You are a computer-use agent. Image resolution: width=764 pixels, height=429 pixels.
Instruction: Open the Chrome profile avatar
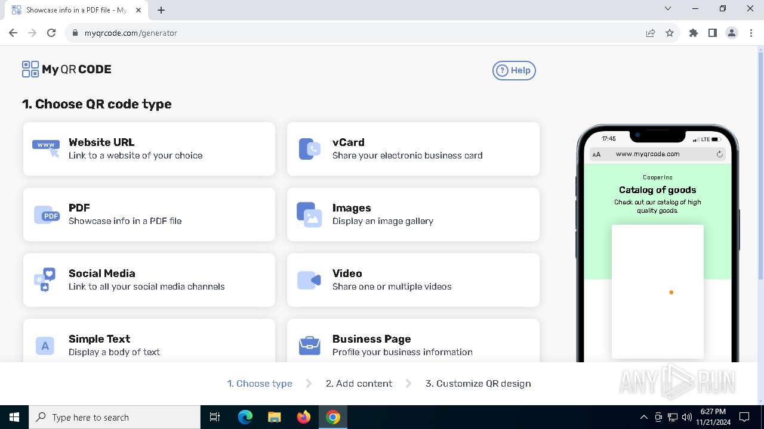tap(732, 33)
